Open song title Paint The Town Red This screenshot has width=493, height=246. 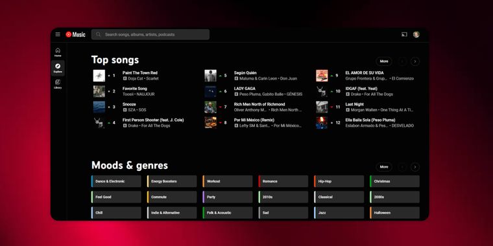[140, 73]
